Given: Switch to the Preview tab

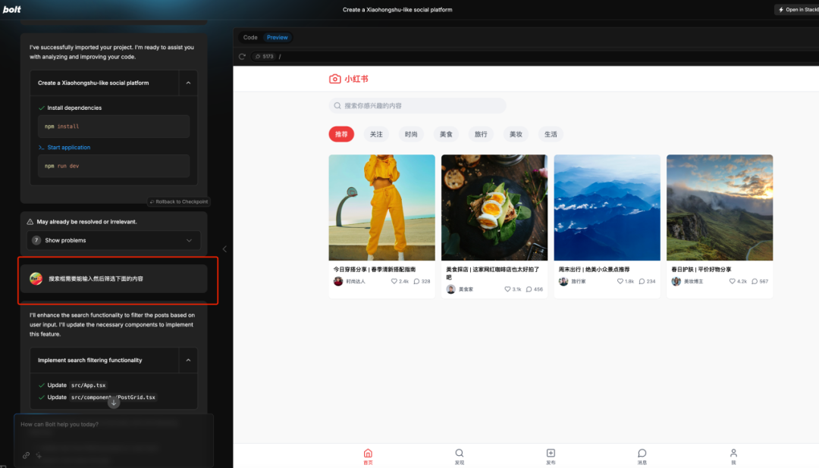Looking at the screenshot, I should [x=277, y=38].
